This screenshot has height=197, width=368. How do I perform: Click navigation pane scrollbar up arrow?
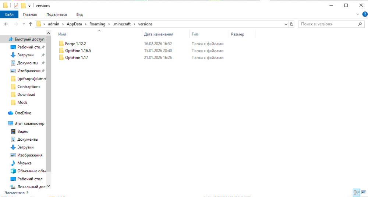49,33
